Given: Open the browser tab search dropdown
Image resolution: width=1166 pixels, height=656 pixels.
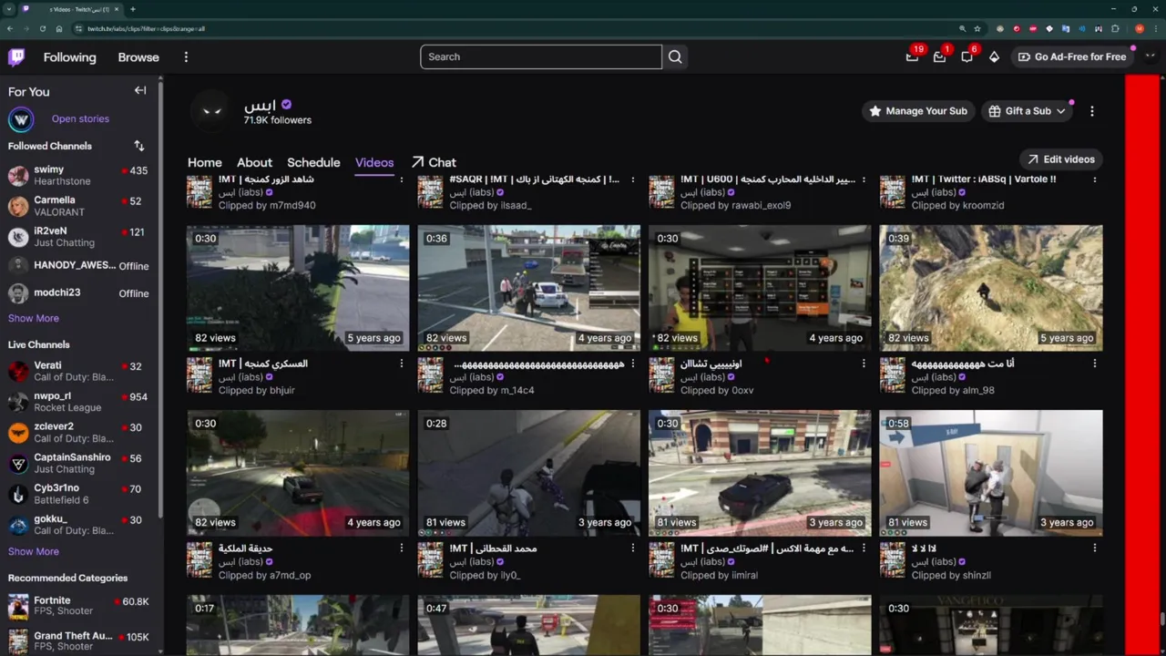Looking at the screenshot, I should pos(8,9).
